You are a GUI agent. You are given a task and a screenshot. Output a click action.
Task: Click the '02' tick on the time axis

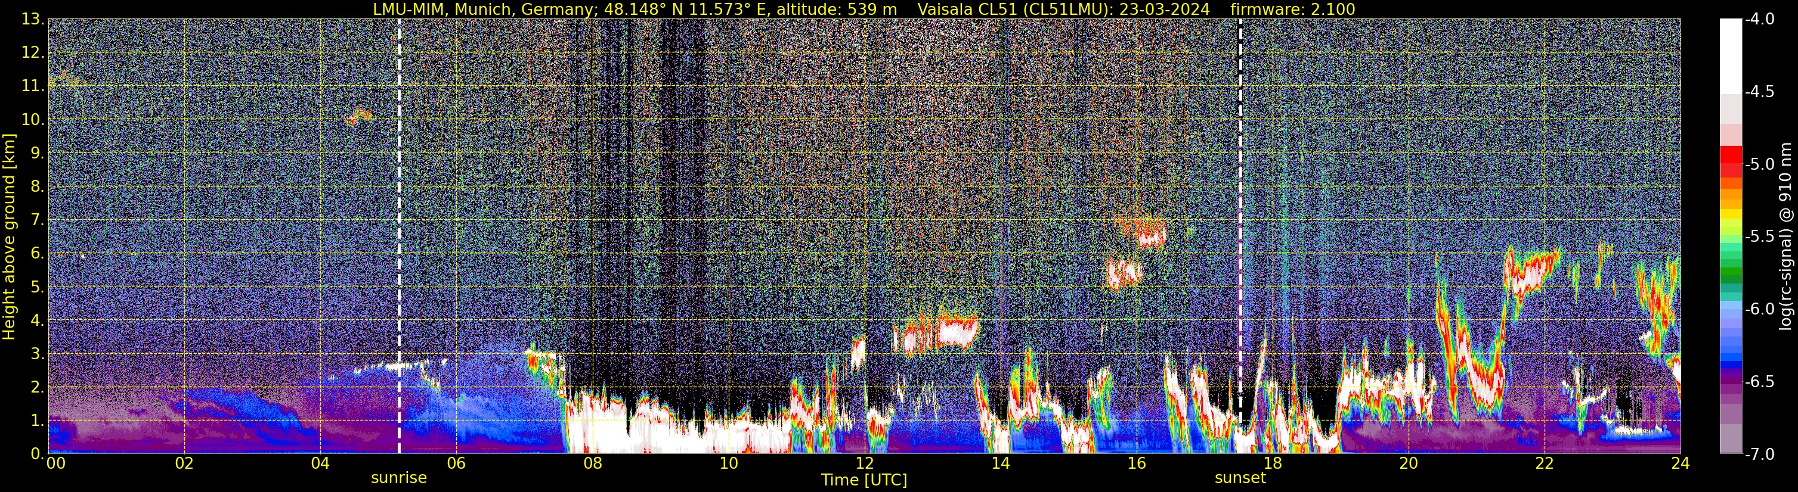pos(184,463)
